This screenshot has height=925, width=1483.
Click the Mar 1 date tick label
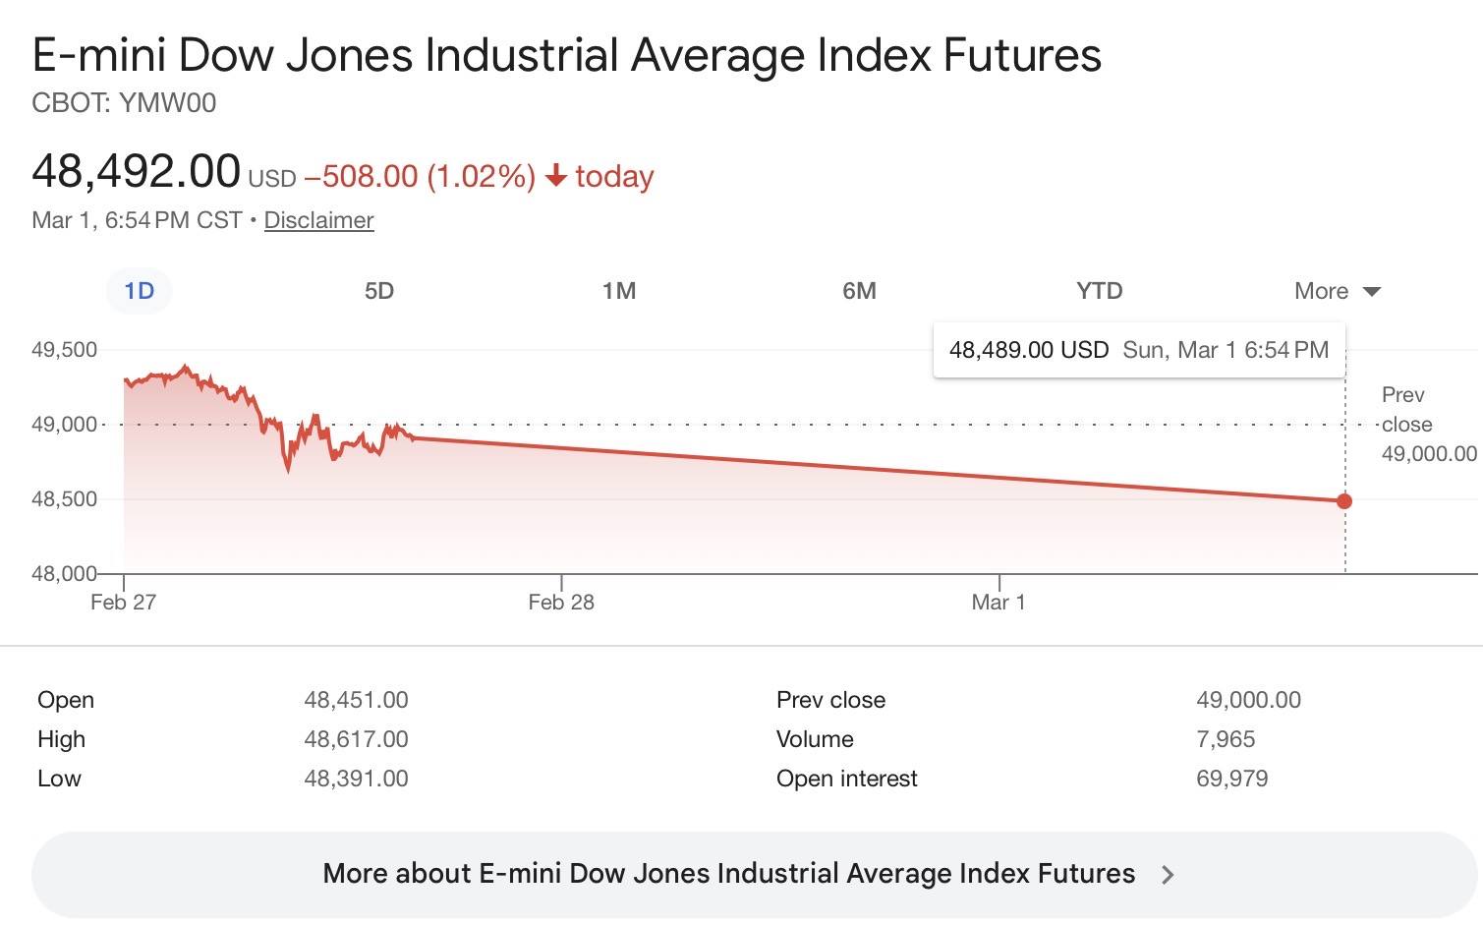pyautogui.click(x=998, y=602)
